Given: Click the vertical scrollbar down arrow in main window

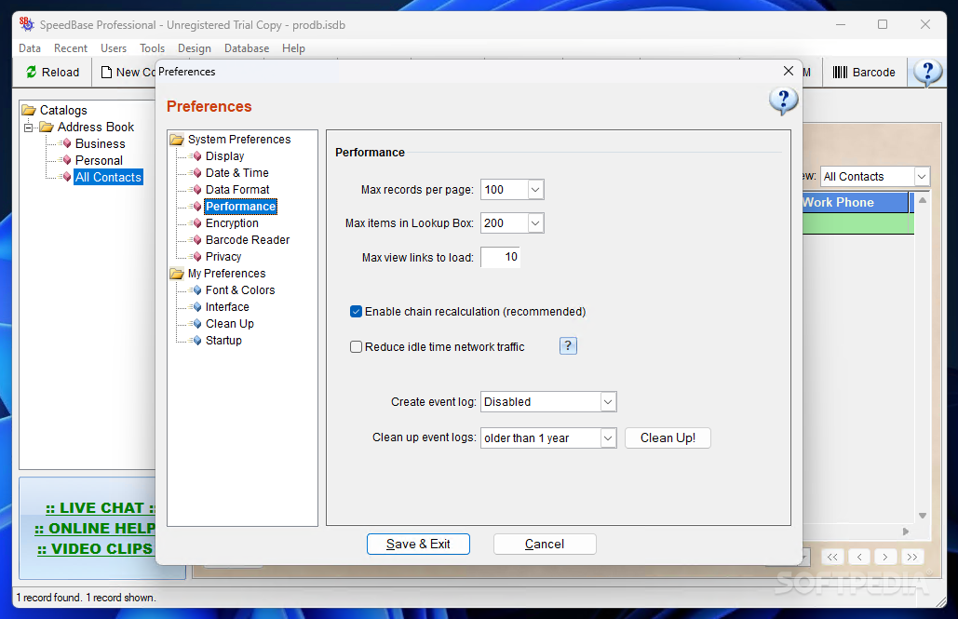Looking at the screenshot, I should (x=923, y=516).
